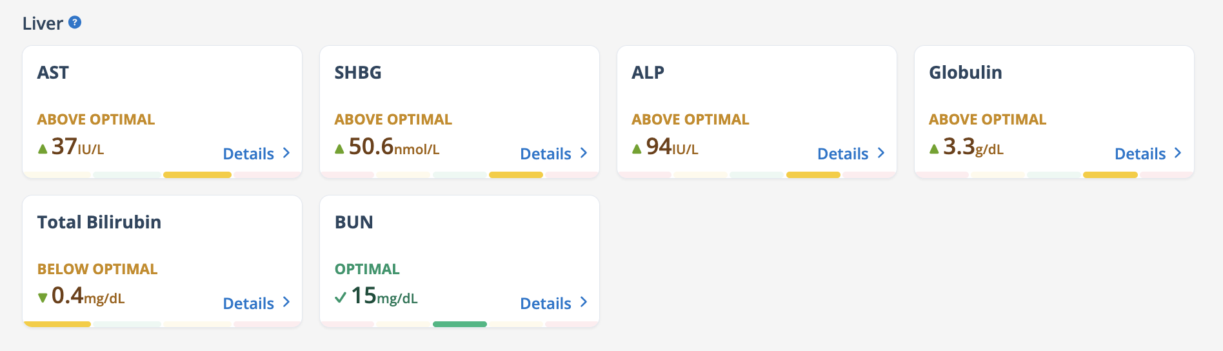The height and width of the screenshot is (351, 1223).
Task: Click the Globulin up triangle indicator icon
Action: [x=934, y=149]
